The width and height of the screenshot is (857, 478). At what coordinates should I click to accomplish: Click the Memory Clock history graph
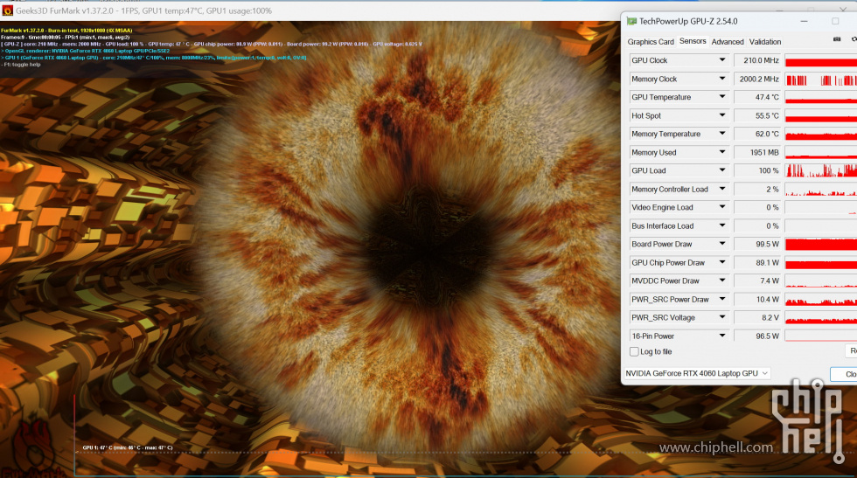(x=821, y=80)
